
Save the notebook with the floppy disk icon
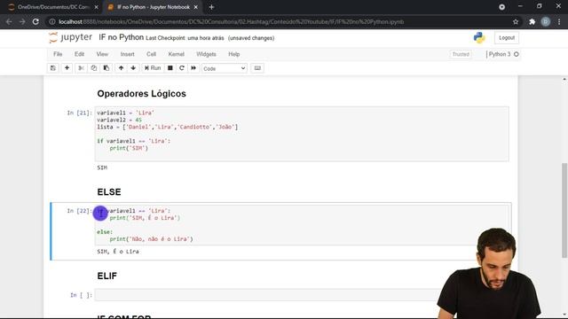coord(53,68)
